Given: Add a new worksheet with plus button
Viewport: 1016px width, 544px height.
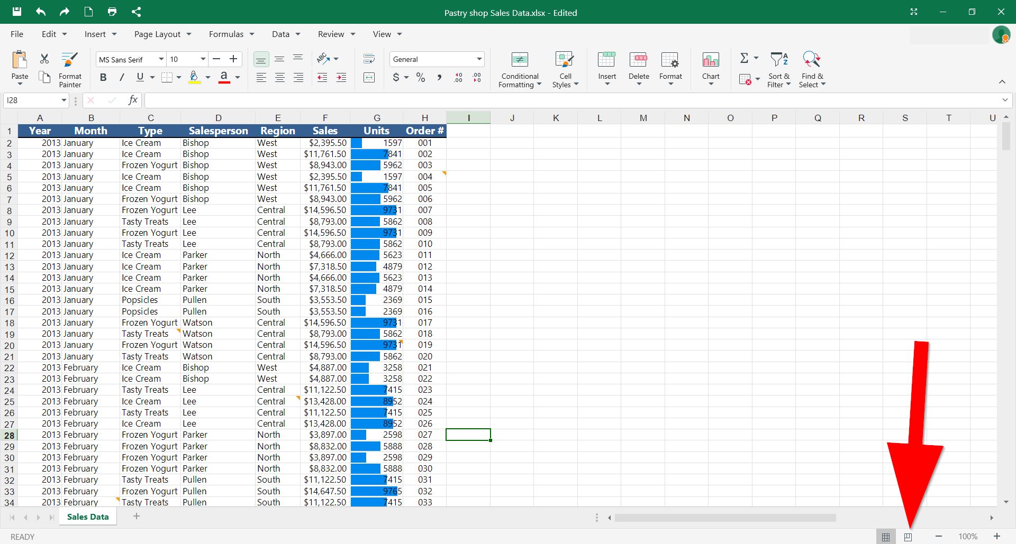Looking at the screenshot, I should [x=137, y=516].
